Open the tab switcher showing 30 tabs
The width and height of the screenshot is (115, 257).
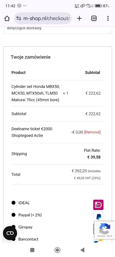tap(94, 18)
